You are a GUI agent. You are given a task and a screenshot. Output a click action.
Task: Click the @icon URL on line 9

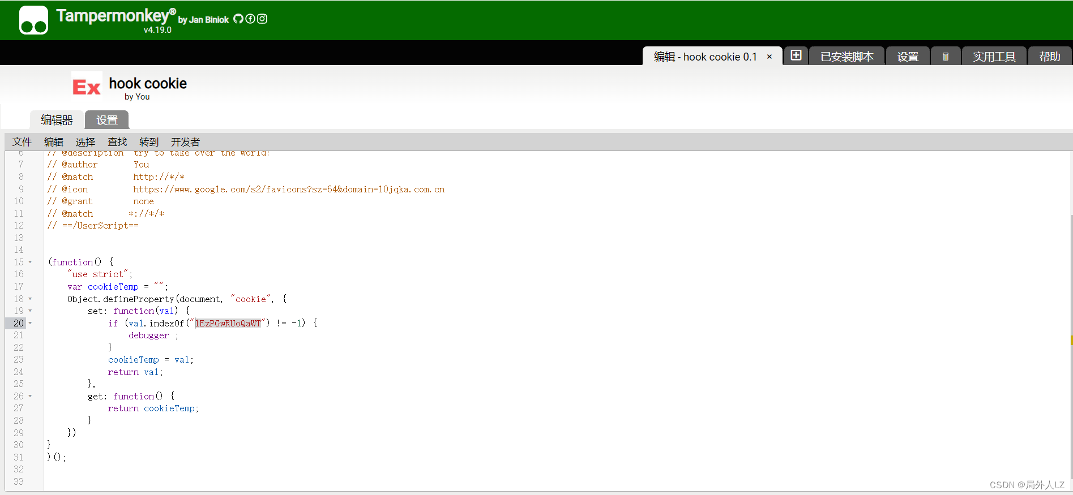coord(289,190)
